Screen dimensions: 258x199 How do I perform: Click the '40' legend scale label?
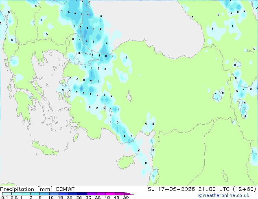[107, 197]
